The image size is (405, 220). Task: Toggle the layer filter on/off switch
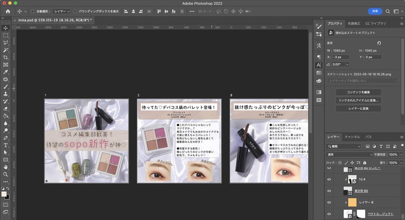pos(402,145)
